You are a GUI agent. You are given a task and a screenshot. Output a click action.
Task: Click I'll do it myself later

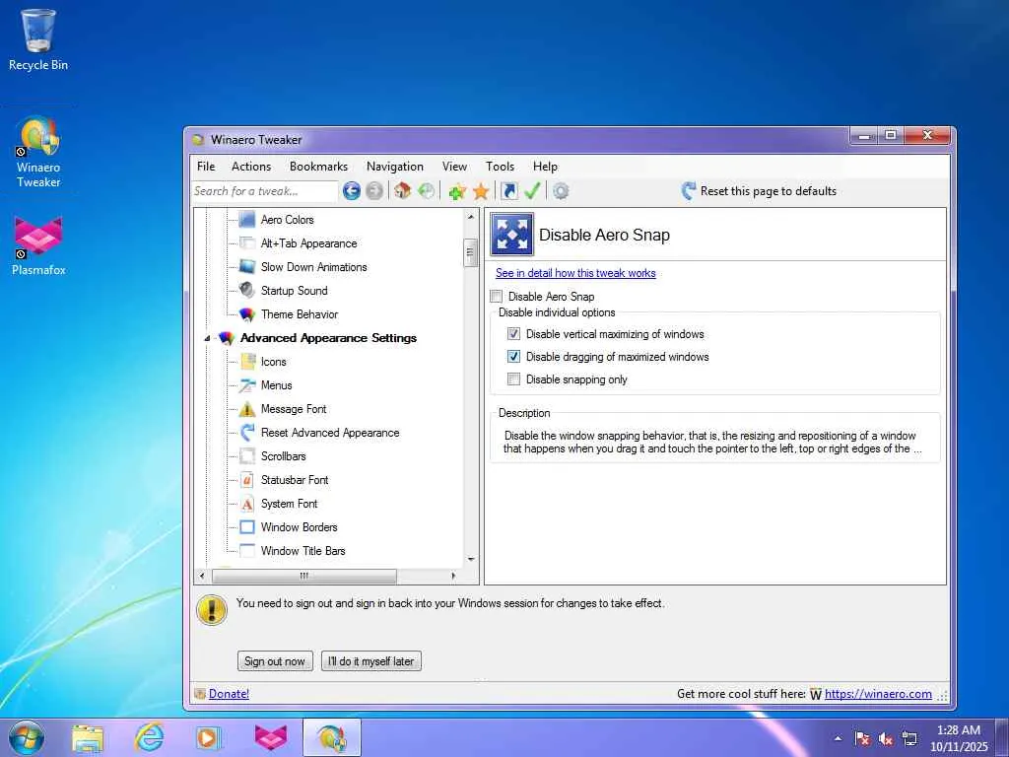point(371,661)
